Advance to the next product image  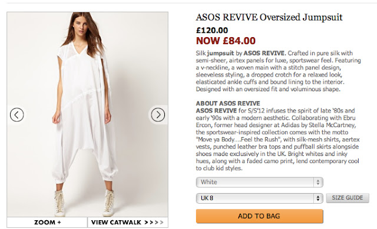(158, 115)
